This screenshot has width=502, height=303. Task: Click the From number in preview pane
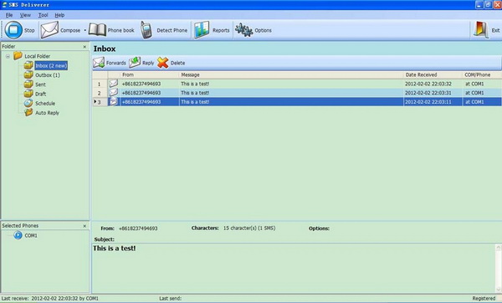(x=138, y=229)
